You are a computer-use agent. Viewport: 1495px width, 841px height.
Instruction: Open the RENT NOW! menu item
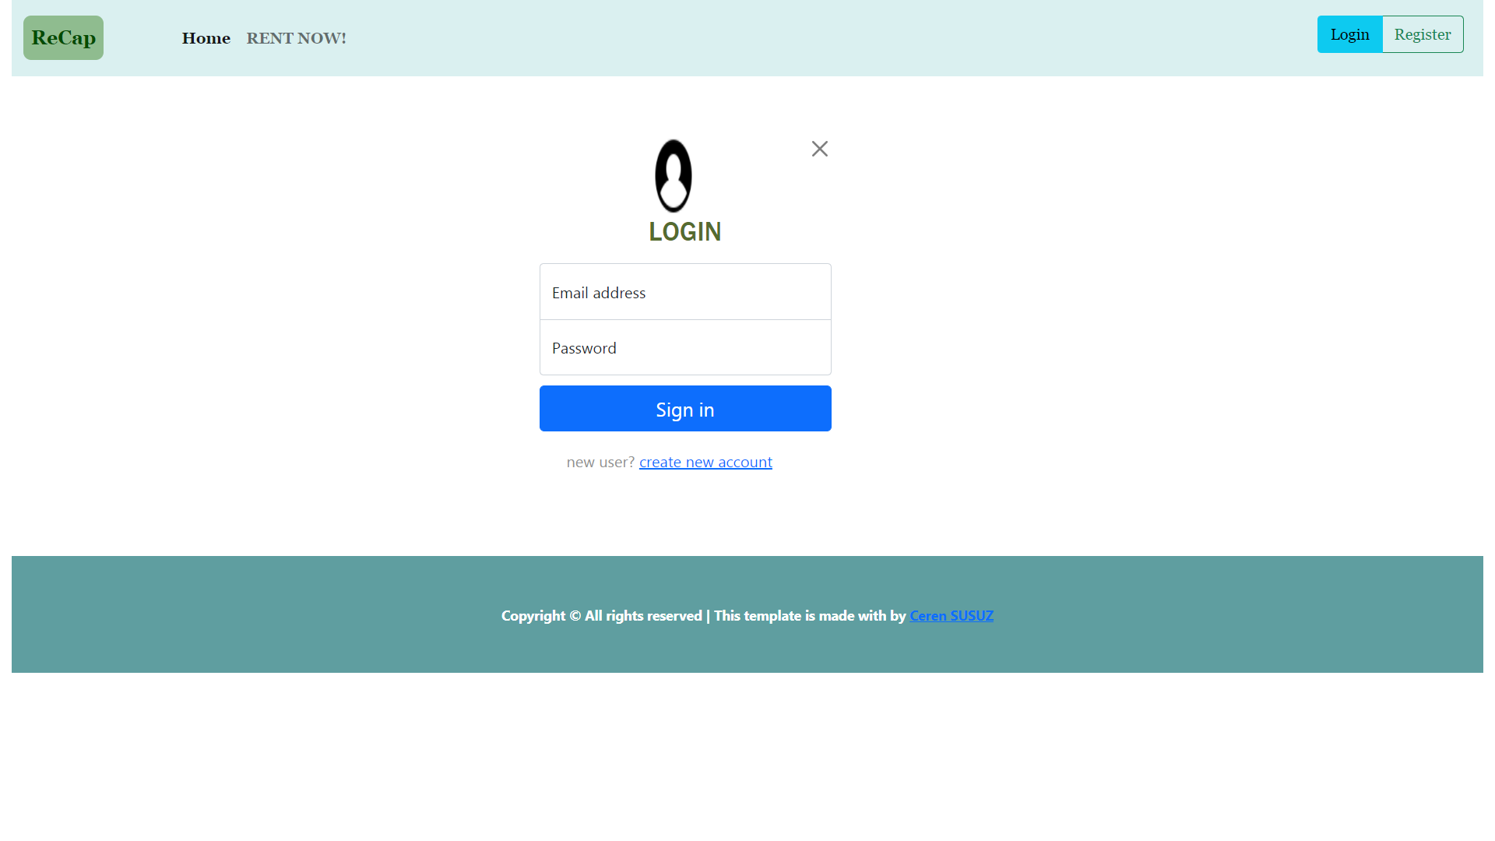296,38
